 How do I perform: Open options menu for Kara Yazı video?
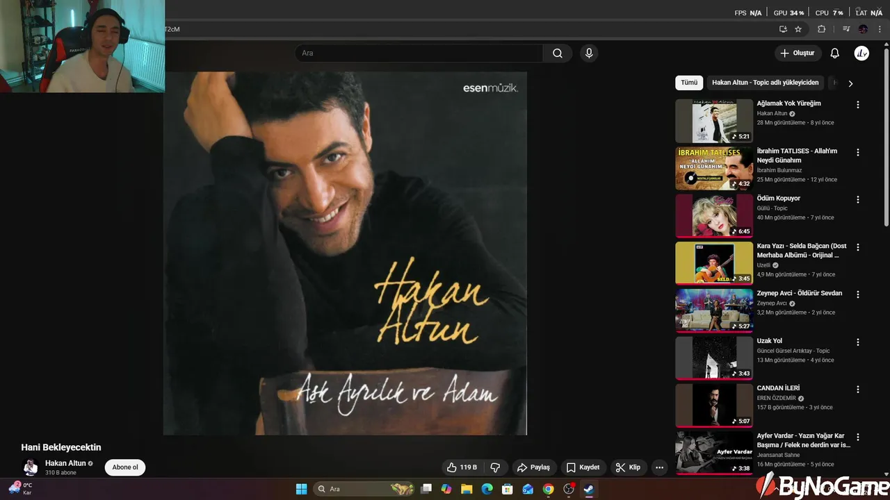click(x=857, y=247)
